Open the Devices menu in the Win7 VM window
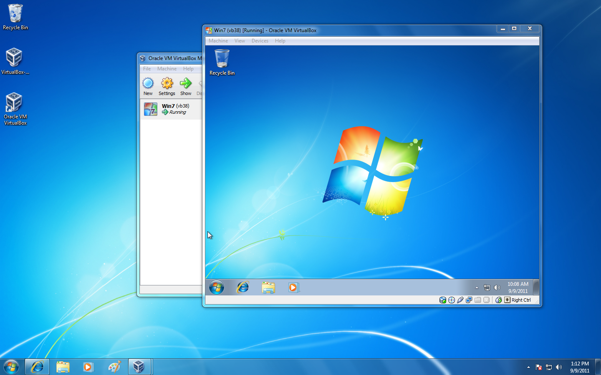601x375 pixels. point(260,41)
